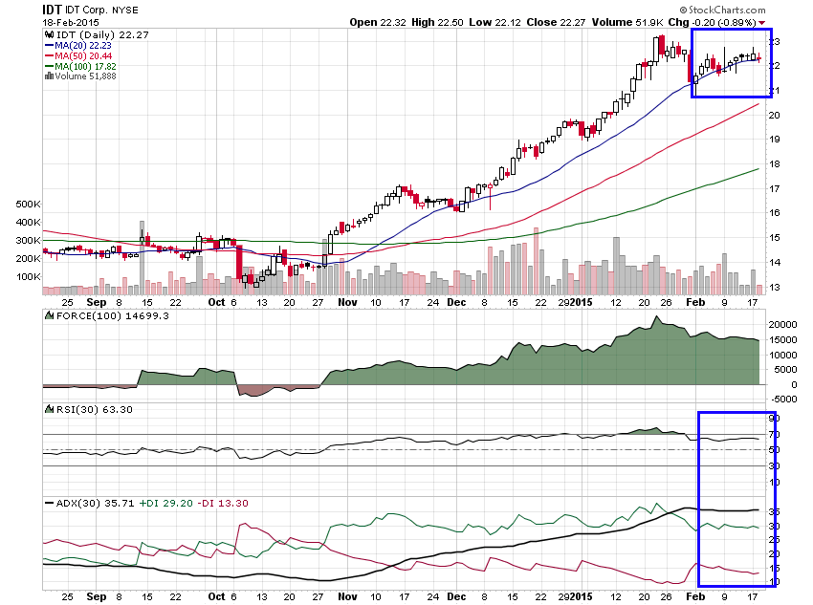Click the 'MA(100) 17.82' legend entry
Screen dimensions: 813x605
coord(85,66)
